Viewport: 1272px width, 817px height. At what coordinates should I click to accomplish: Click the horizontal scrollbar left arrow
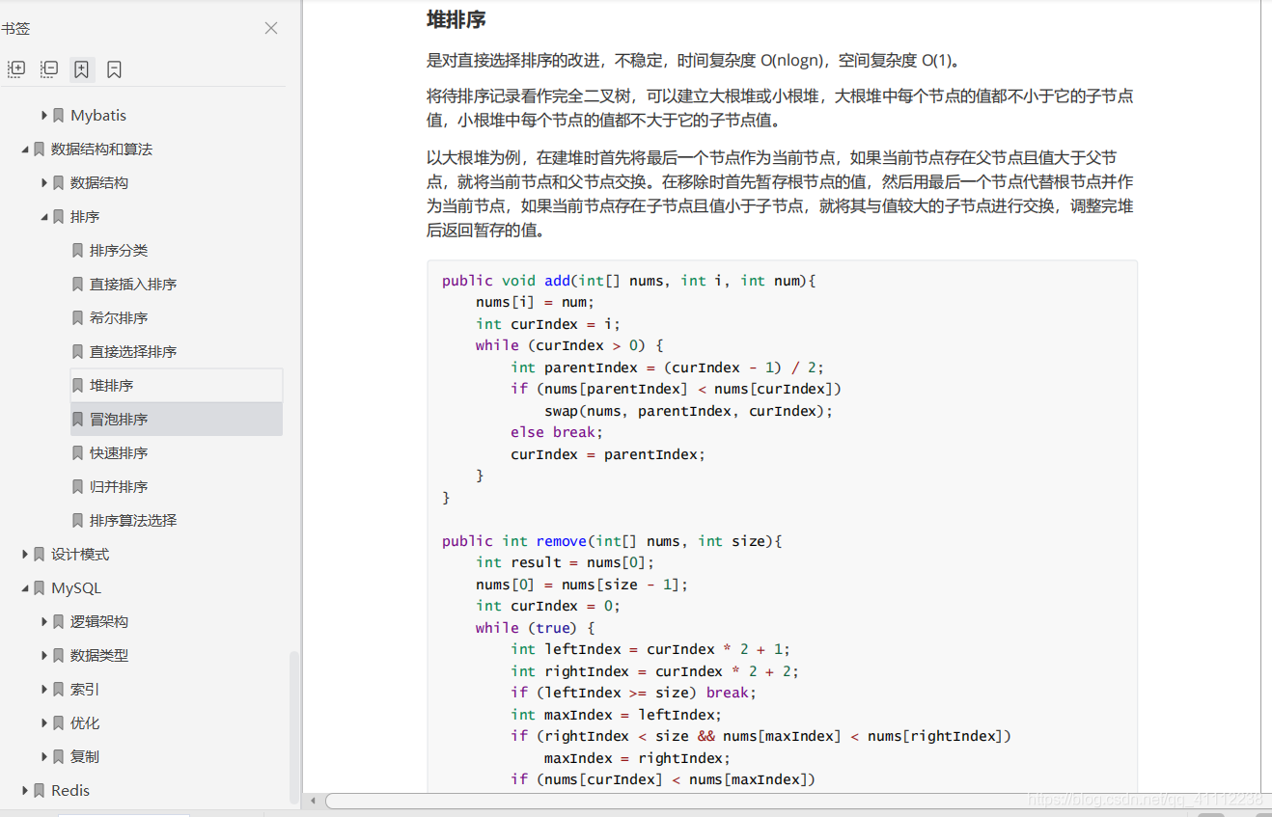coord(313,801)
